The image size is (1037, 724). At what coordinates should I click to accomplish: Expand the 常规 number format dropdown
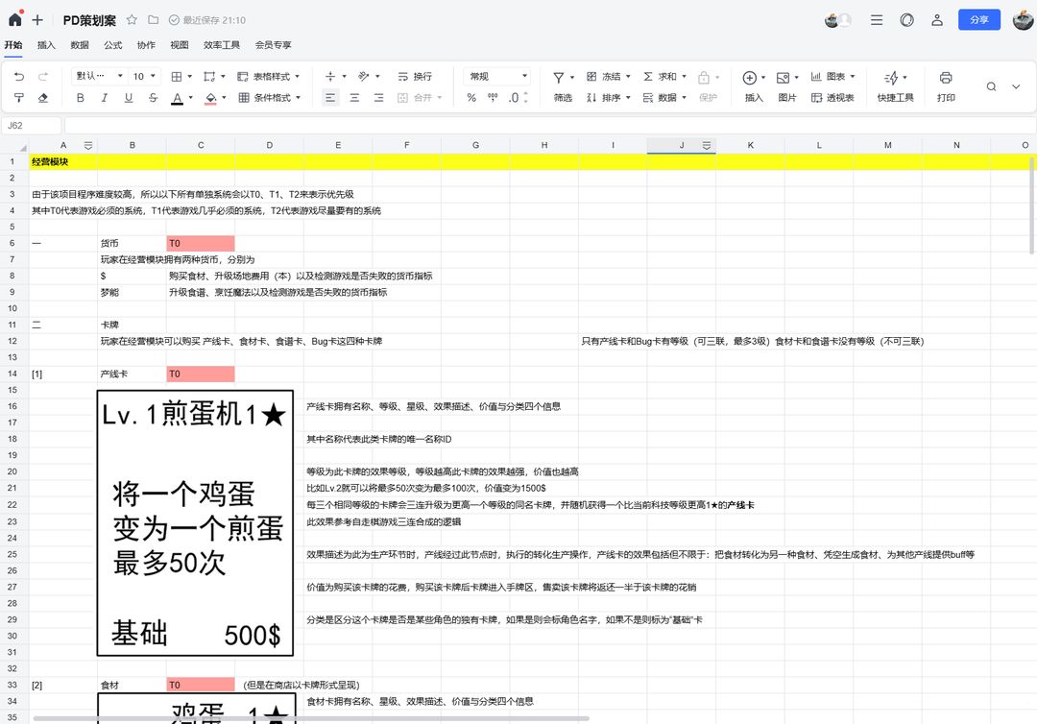coord(497,77)
